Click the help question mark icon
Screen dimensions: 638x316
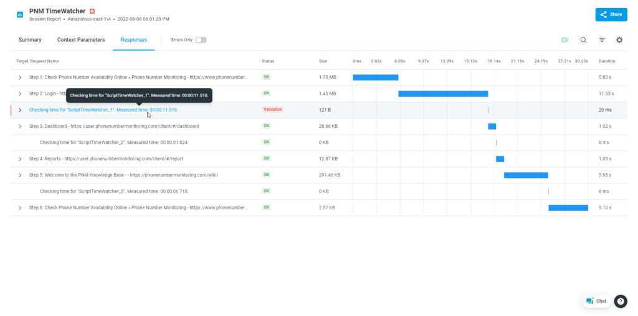[x=621, y=301]
